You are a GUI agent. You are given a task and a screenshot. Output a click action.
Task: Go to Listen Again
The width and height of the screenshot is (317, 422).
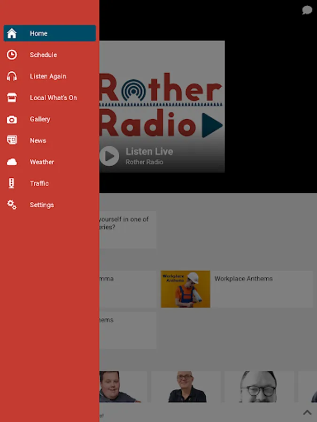click(50, 76)
